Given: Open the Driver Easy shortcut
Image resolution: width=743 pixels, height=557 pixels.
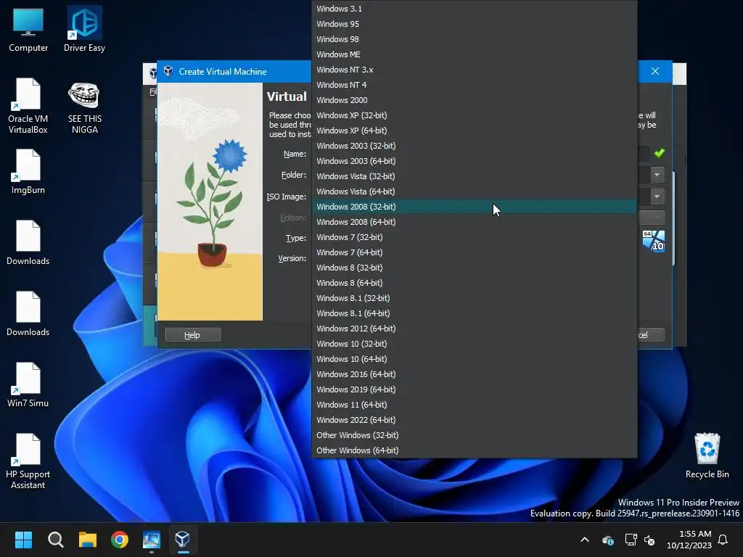Looking at the screenshot, I should 84,29.
